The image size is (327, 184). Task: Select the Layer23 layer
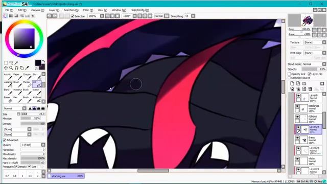coord(309,150)
